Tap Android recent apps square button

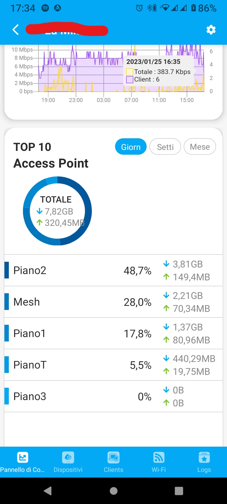pos(179,491)
